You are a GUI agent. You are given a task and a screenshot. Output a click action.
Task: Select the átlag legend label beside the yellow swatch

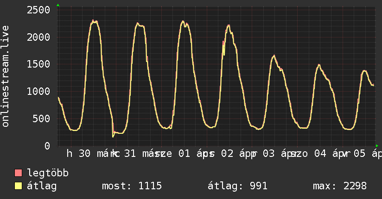(x=42, y=187)
